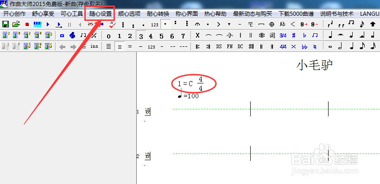This screenshot has width=380, height=184.
Task: Click the blue treble clef icon
Action: tap(72, 35)
